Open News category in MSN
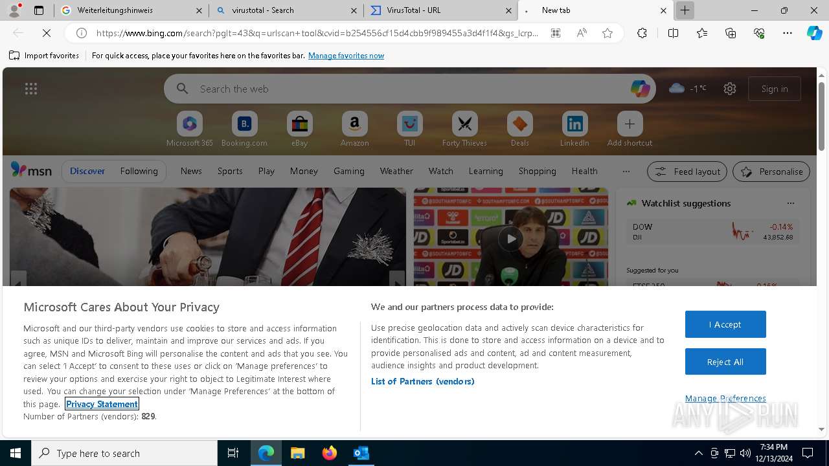 pyautogui.click(x=191, y=171)
